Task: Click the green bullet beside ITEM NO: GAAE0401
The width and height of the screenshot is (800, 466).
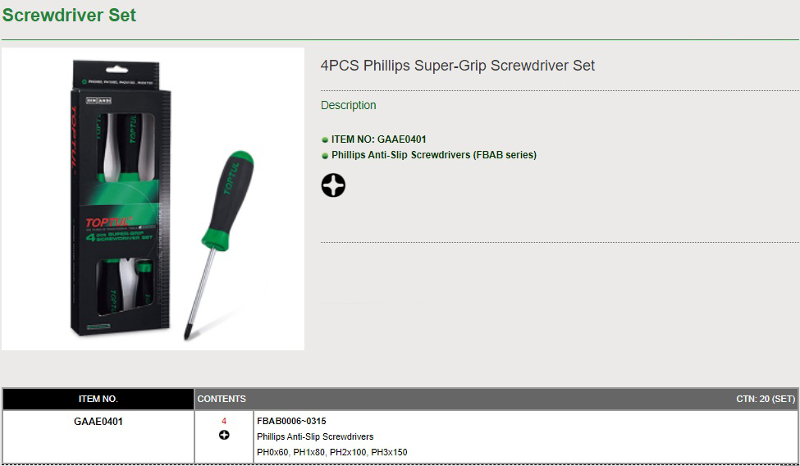Action: 324,139
